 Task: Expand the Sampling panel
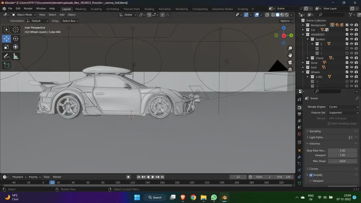[x=315, y=131]
